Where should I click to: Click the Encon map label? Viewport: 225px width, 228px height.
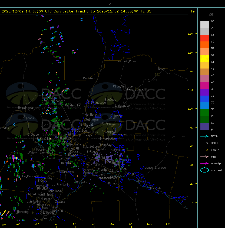162,69
